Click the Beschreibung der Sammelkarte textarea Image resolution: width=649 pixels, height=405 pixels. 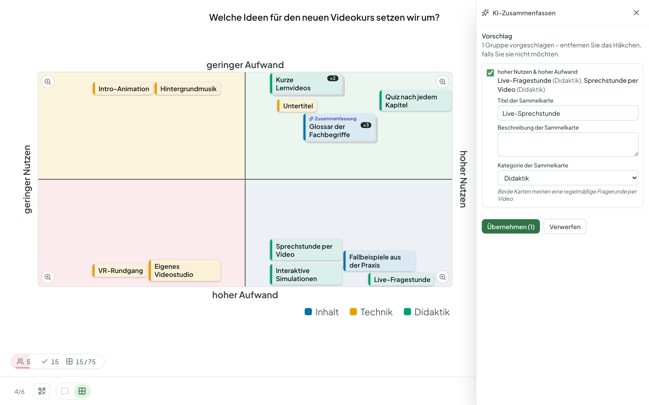pos(568,144)
